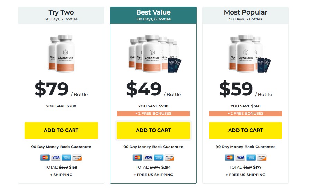This screenshot has width=315, height=191.
Task: Click MasterCard icon under Try Two
Action: pos(45,158)
